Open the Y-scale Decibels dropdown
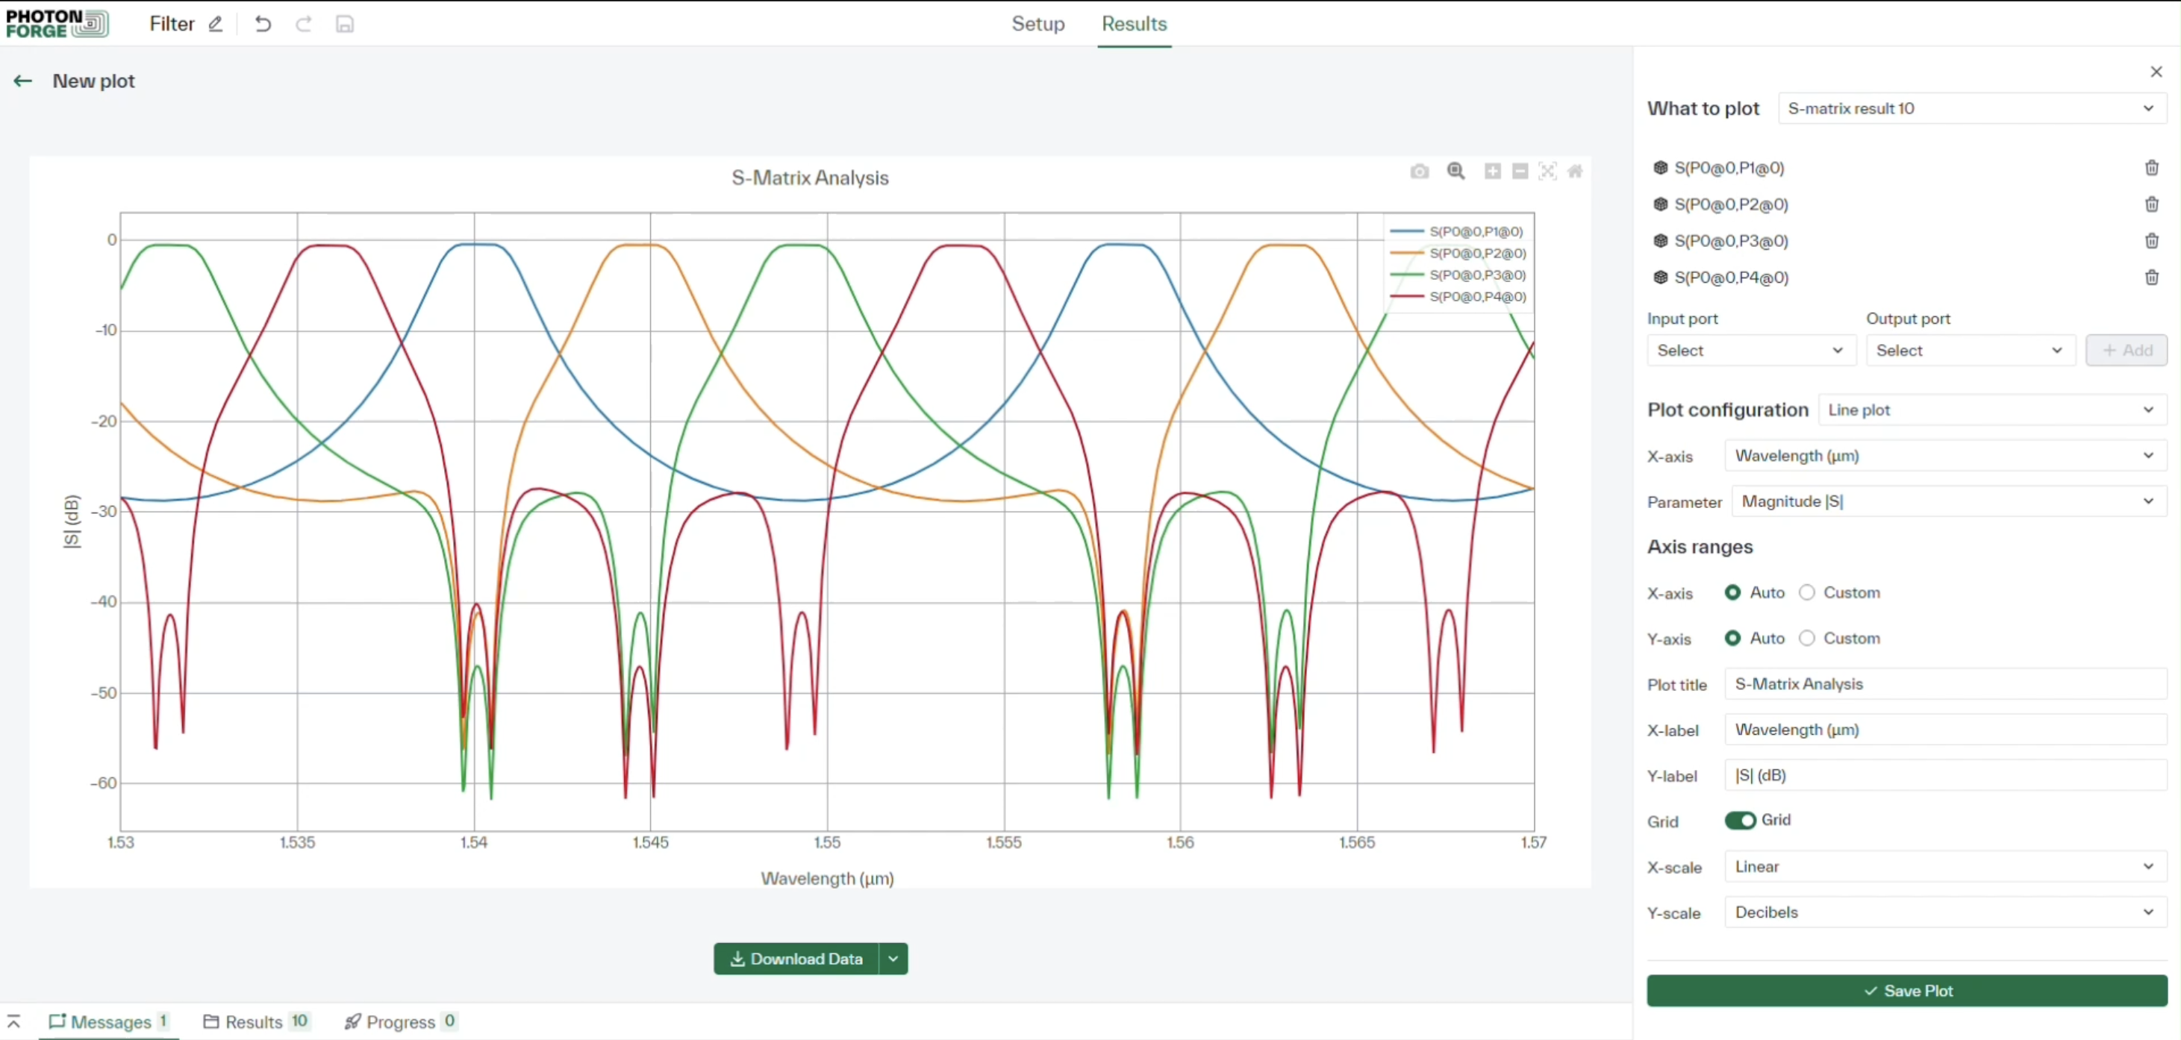Image resolution: width=2181 pixels, height=1040 pixels. click(1943, 912)
